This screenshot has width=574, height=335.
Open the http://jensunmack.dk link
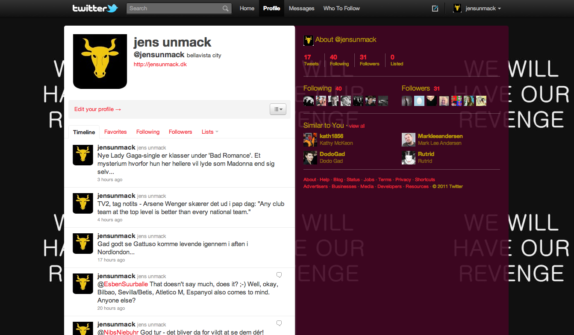pyautogui.click(x=160, y=65)
